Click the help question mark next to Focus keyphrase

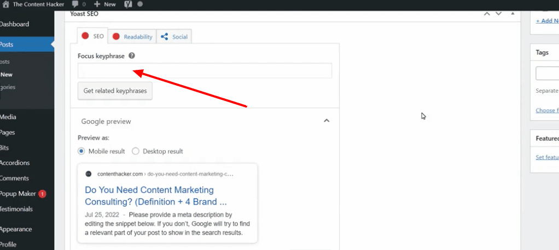132,56
